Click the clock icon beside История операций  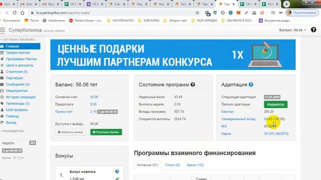coord(2,97)
